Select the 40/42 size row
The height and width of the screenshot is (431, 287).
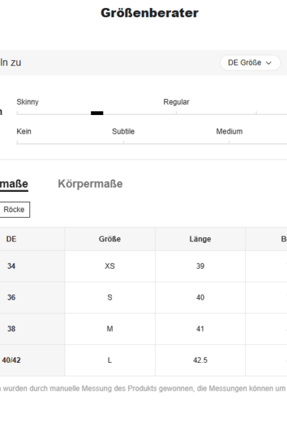143,360
